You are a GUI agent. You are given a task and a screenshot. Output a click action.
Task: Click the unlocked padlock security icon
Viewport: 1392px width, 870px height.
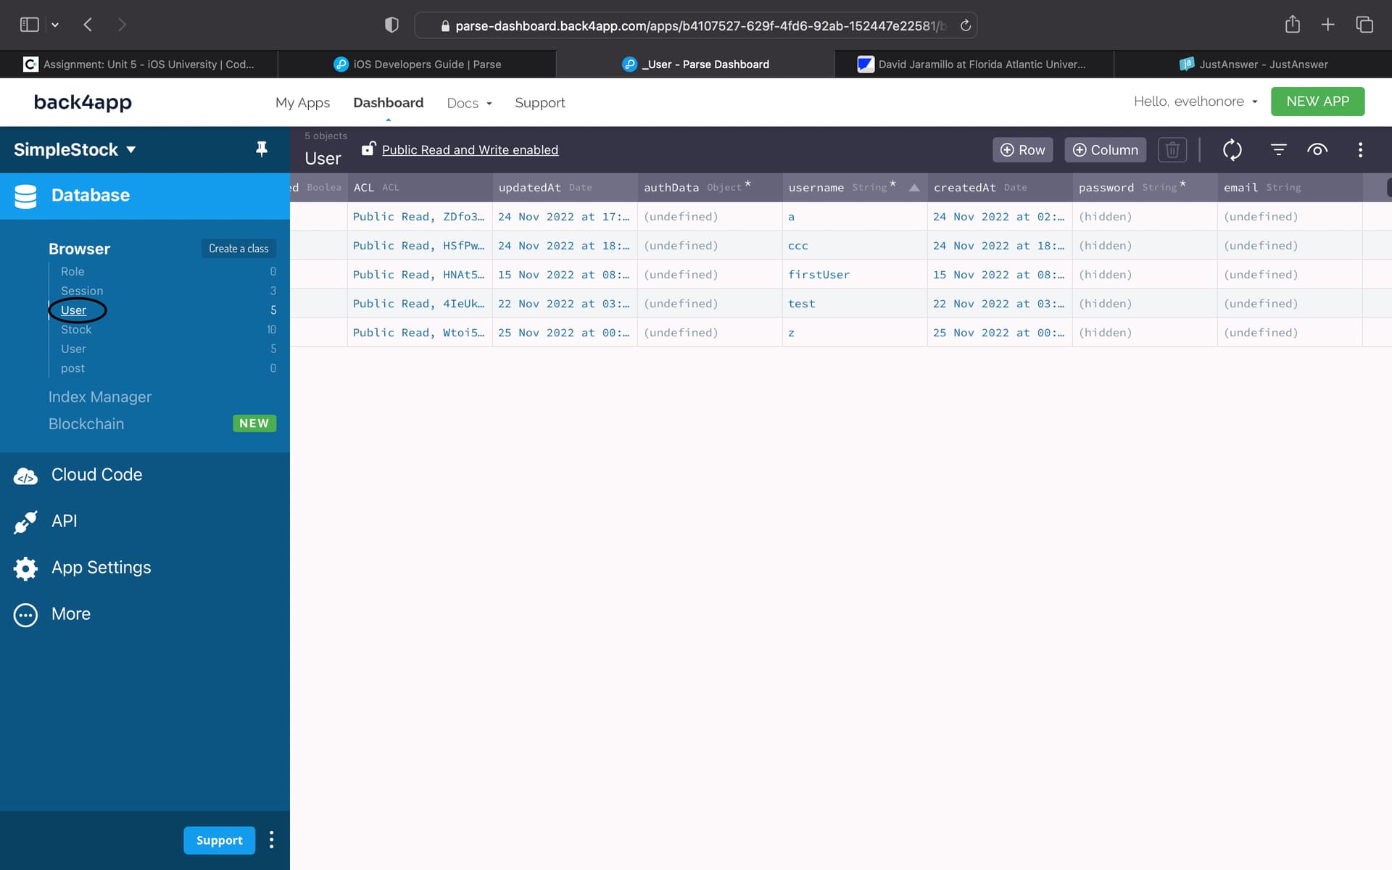368,149
